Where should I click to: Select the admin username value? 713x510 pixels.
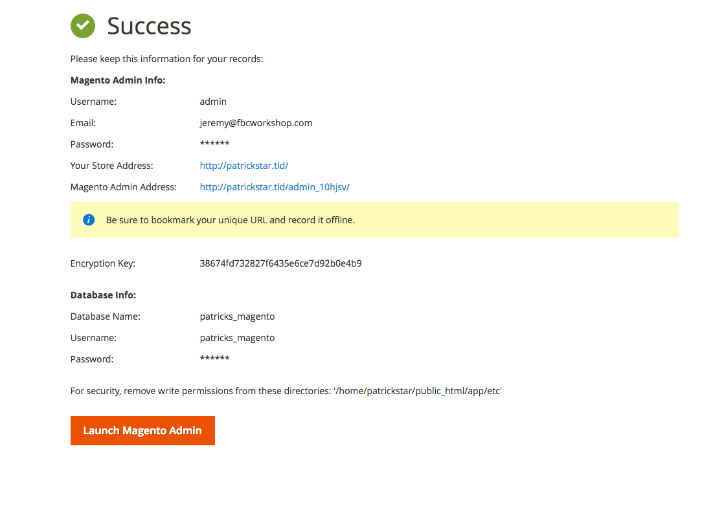pyautogui.click(x=213, y=101)
